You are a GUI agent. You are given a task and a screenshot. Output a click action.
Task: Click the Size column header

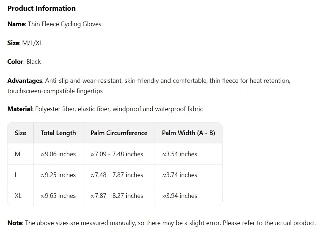(20, 133)
